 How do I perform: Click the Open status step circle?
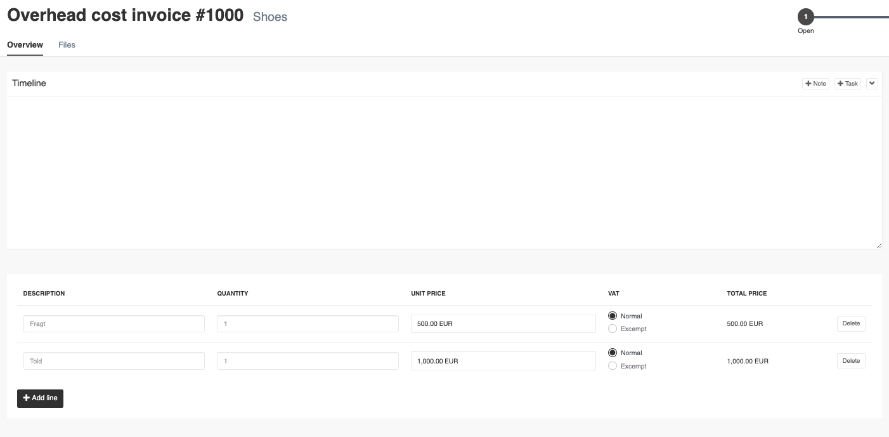tap(806, 17)
